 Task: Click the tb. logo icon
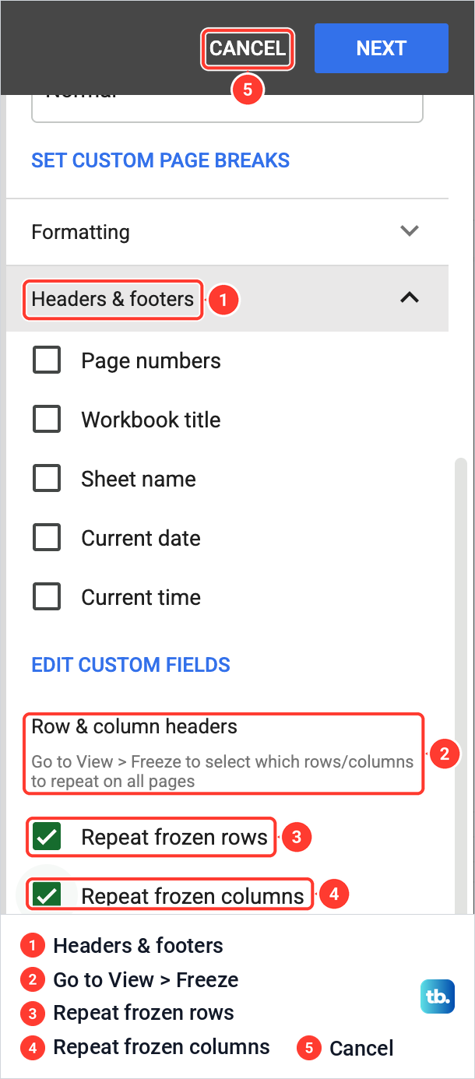tap(437, 996)
